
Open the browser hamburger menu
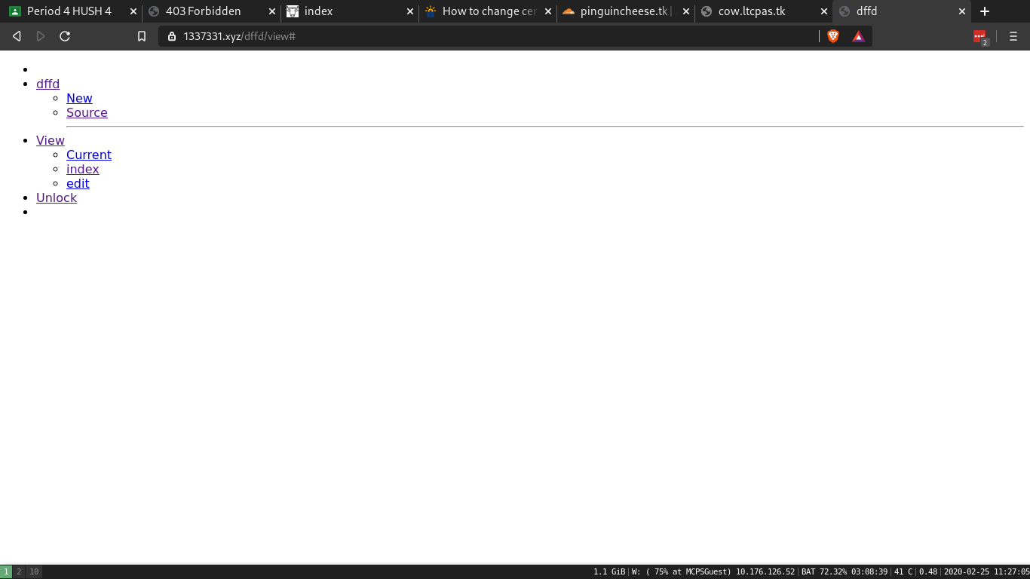[x=1013, y=36]
